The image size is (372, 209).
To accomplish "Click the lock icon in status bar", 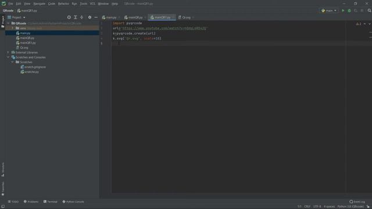I will (368, 207).
